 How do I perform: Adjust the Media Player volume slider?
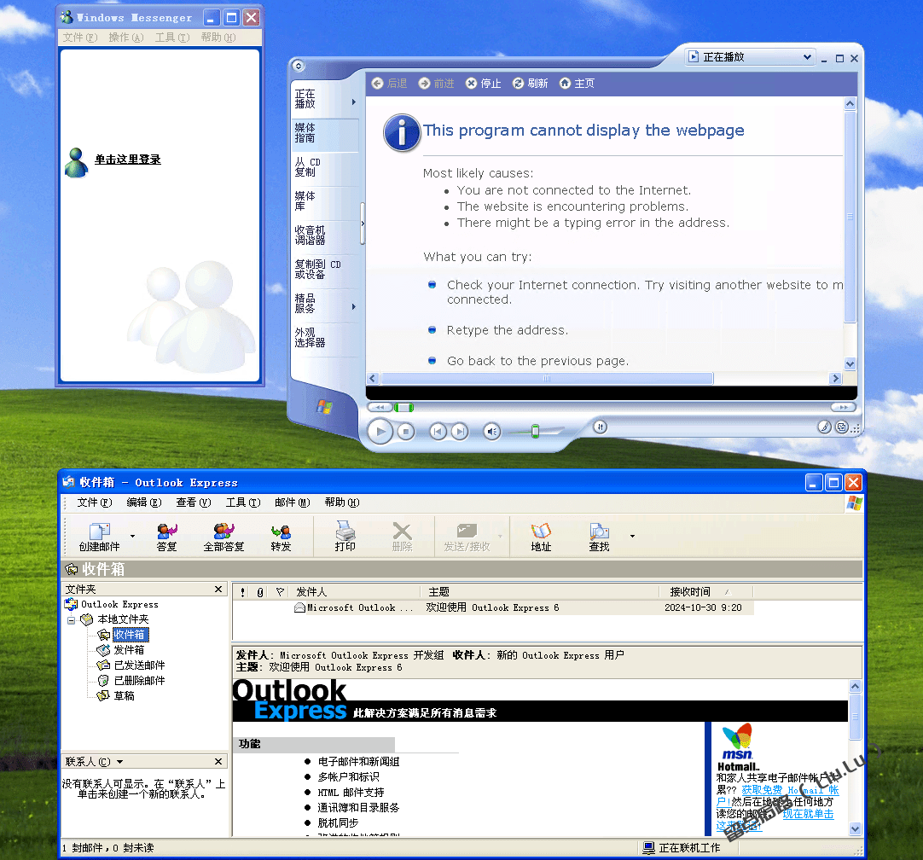pos(535,432)
